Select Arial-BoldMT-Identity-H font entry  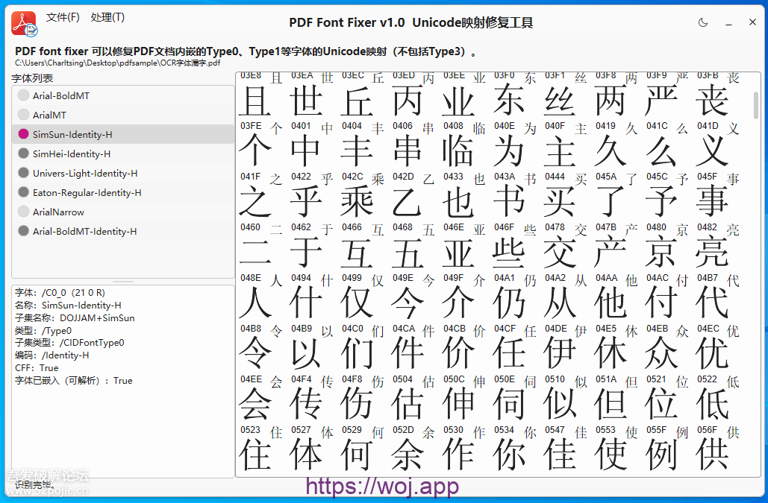click(84, 231)
